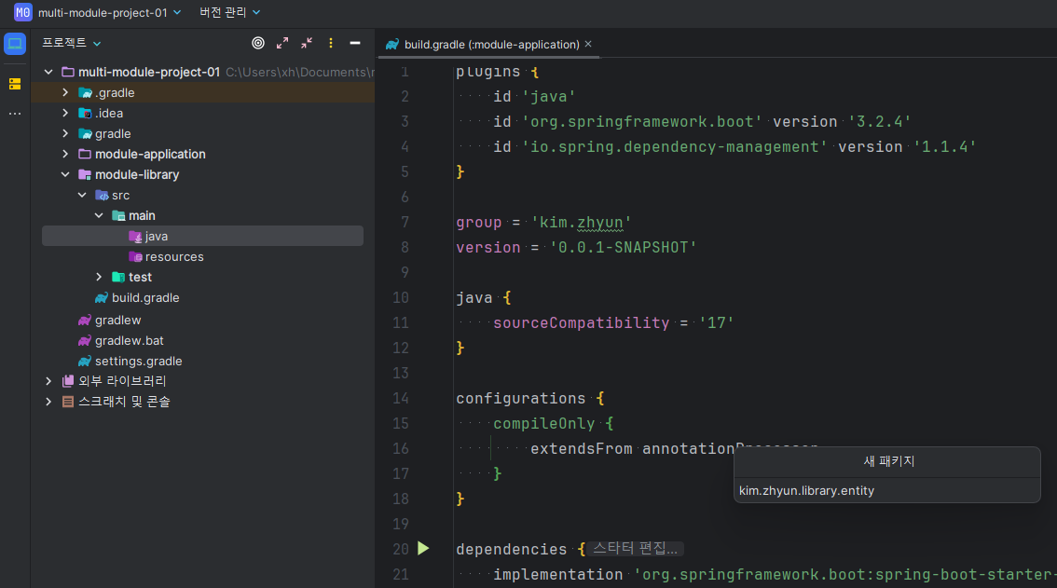Select the resources folder row
Screen dimensions: 1057x588
click(202, 257)
